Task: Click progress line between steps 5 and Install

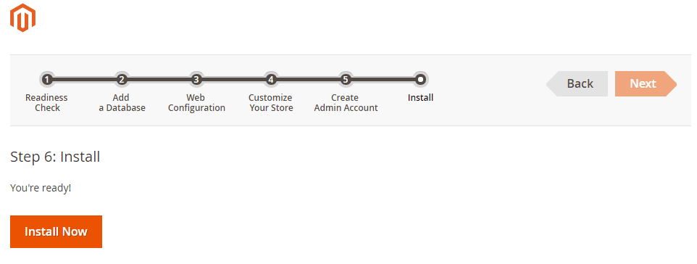Action: [383, 80]
